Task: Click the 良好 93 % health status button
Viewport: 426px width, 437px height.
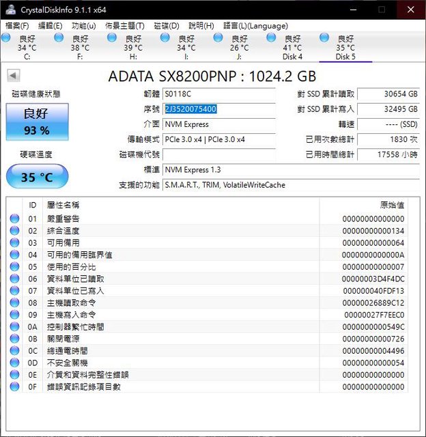Action: [36, 122]
